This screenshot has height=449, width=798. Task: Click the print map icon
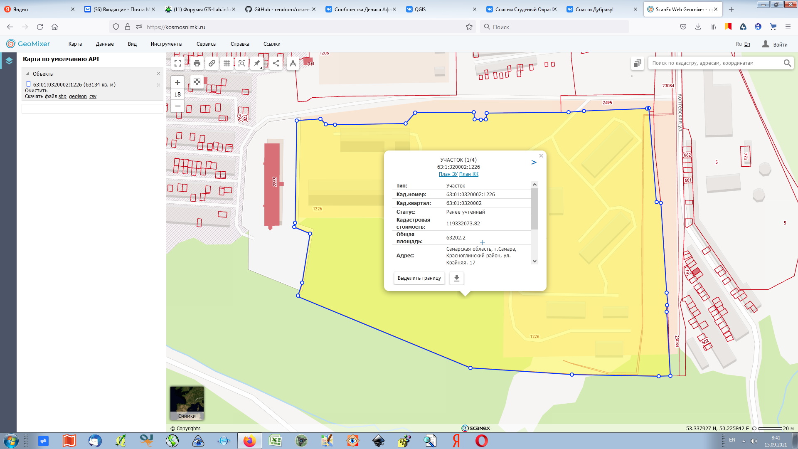point(197,63)
